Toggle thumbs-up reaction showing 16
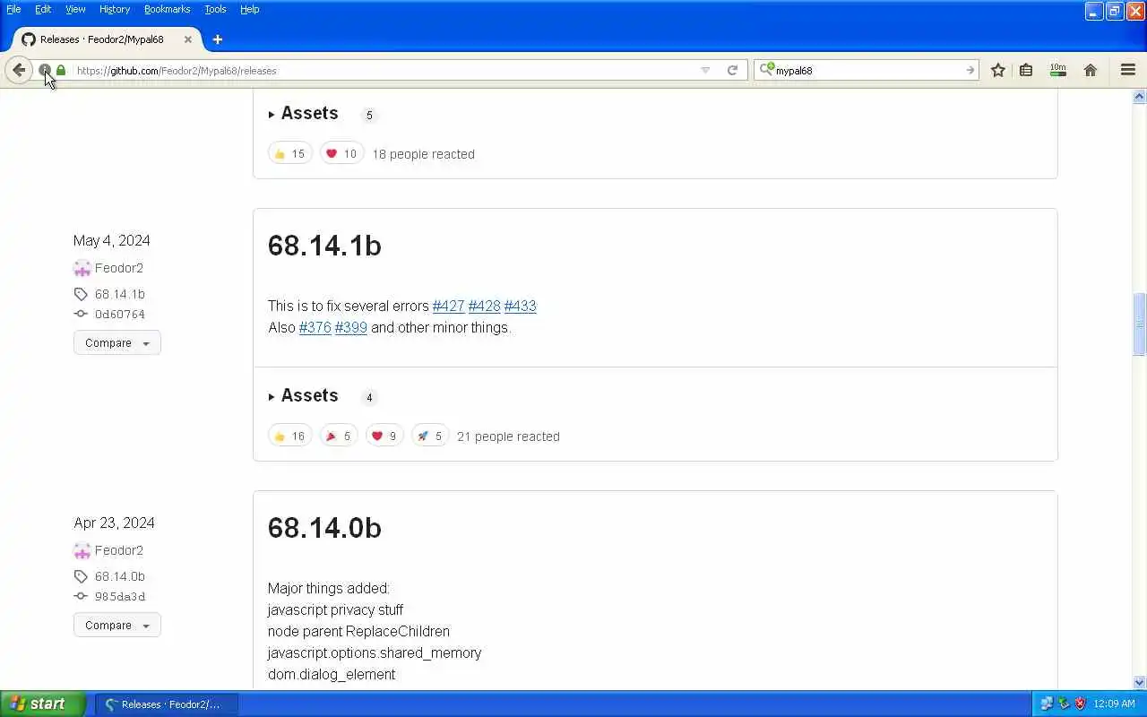Image resolution: width=1147 pixels, height=717 pixels. (x=290, y=436)
